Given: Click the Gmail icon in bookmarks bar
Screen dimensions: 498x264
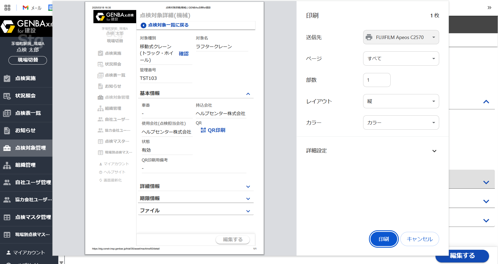Looking at the screenshot, I should tap(26, 8).
